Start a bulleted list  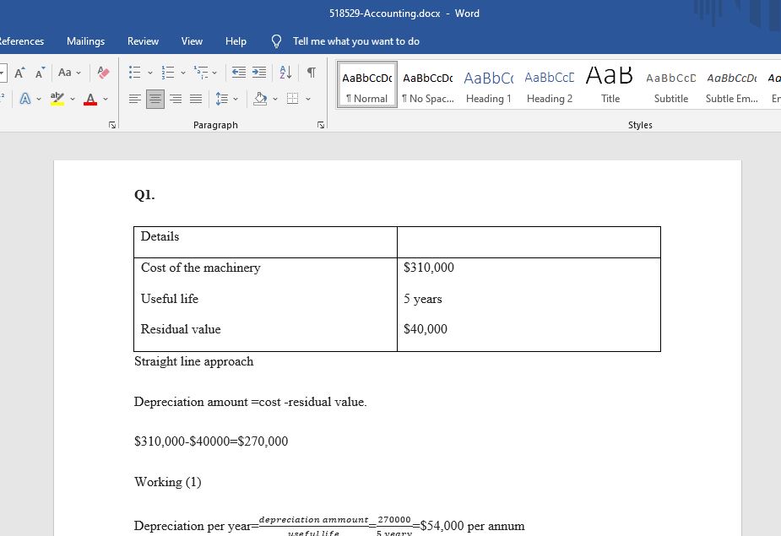pos(134,73)
